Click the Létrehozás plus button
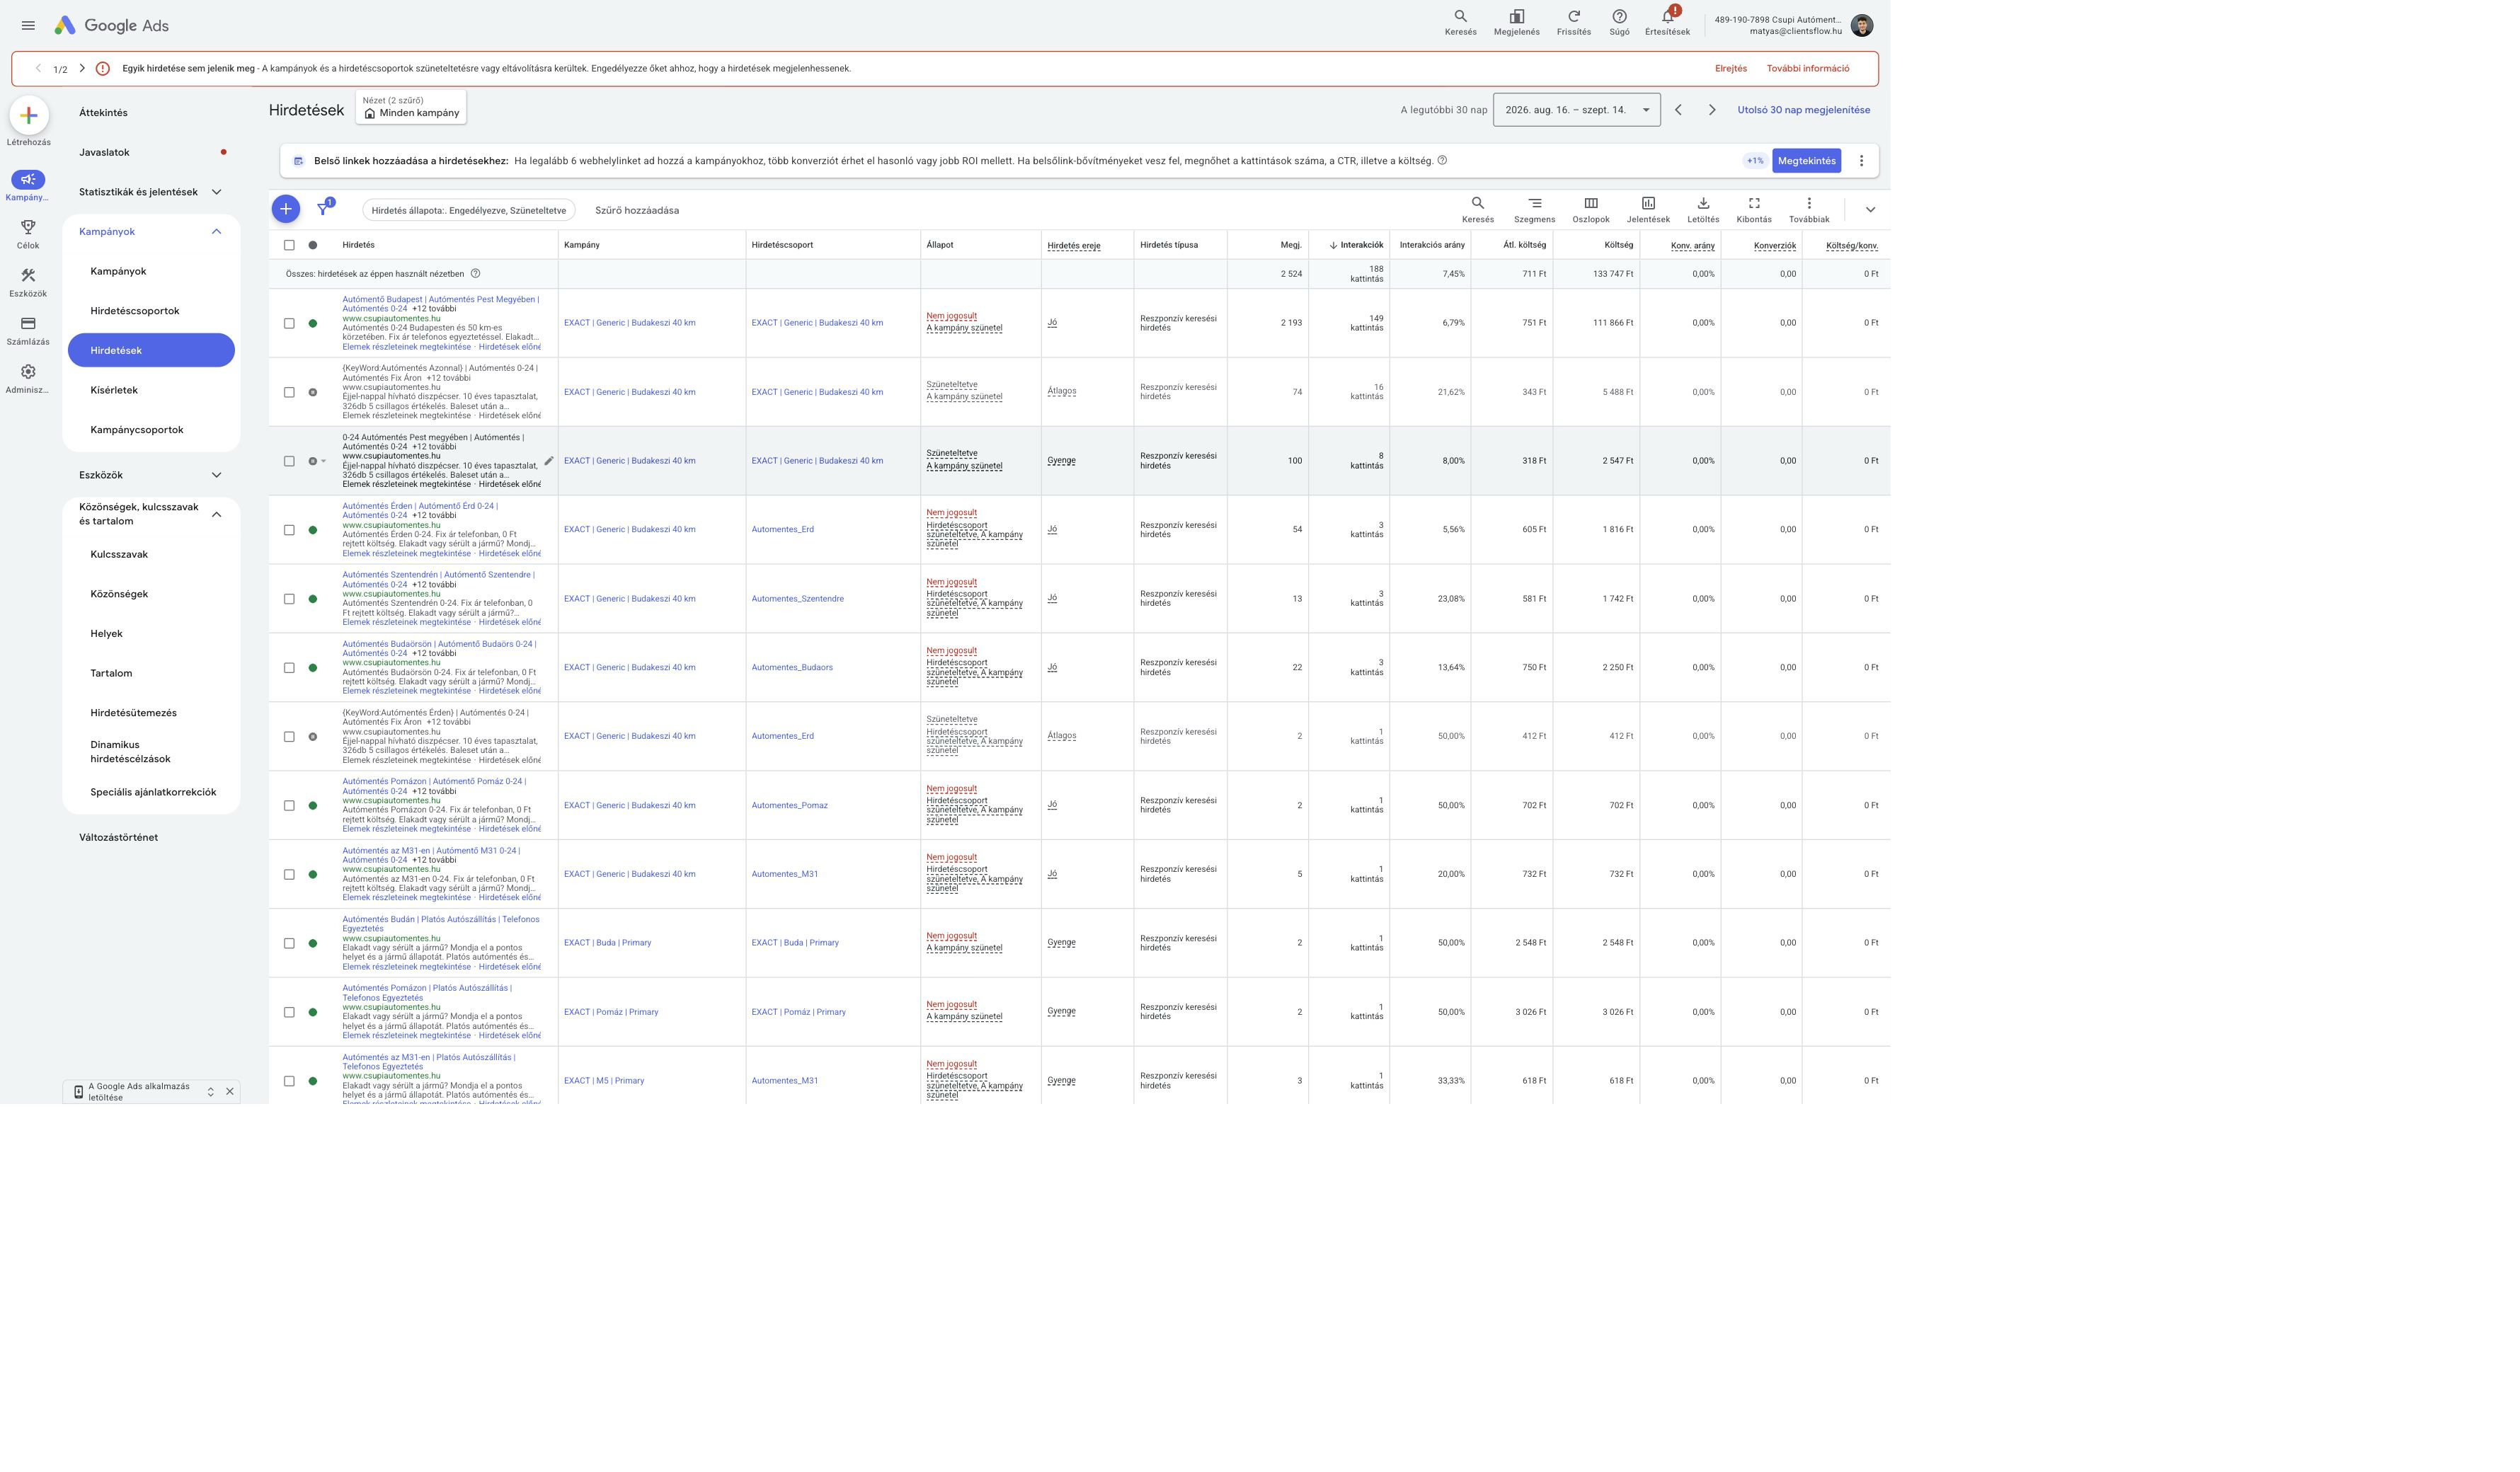The image size is (2520, 1472). (x=29, y=116)
